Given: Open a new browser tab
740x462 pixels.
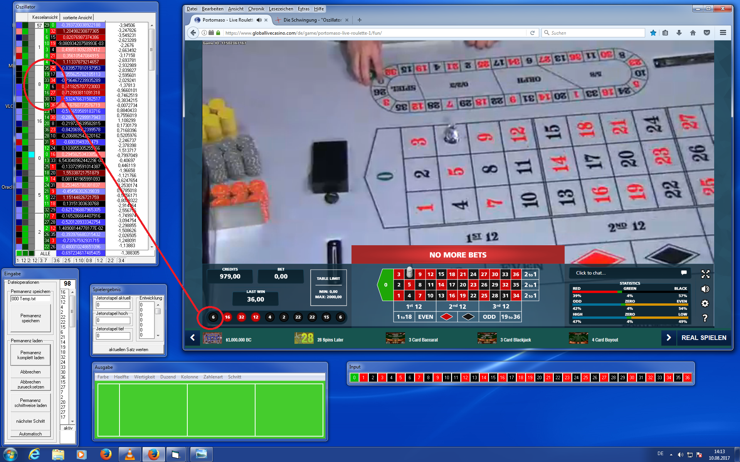Looking at the screenshot, I should pyautogui.click(x=359, y=20).
